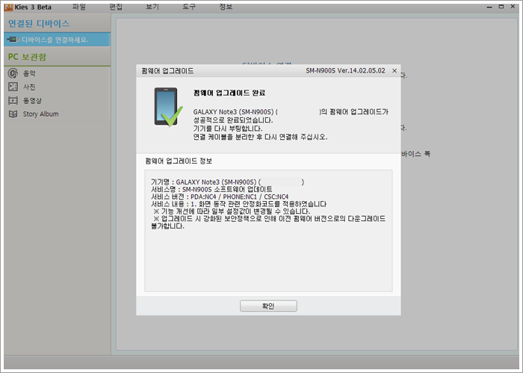This screenshot has height=373, width=523.
Task: Click the 동영상 video icon in sidebar
Action: point(13,100)
